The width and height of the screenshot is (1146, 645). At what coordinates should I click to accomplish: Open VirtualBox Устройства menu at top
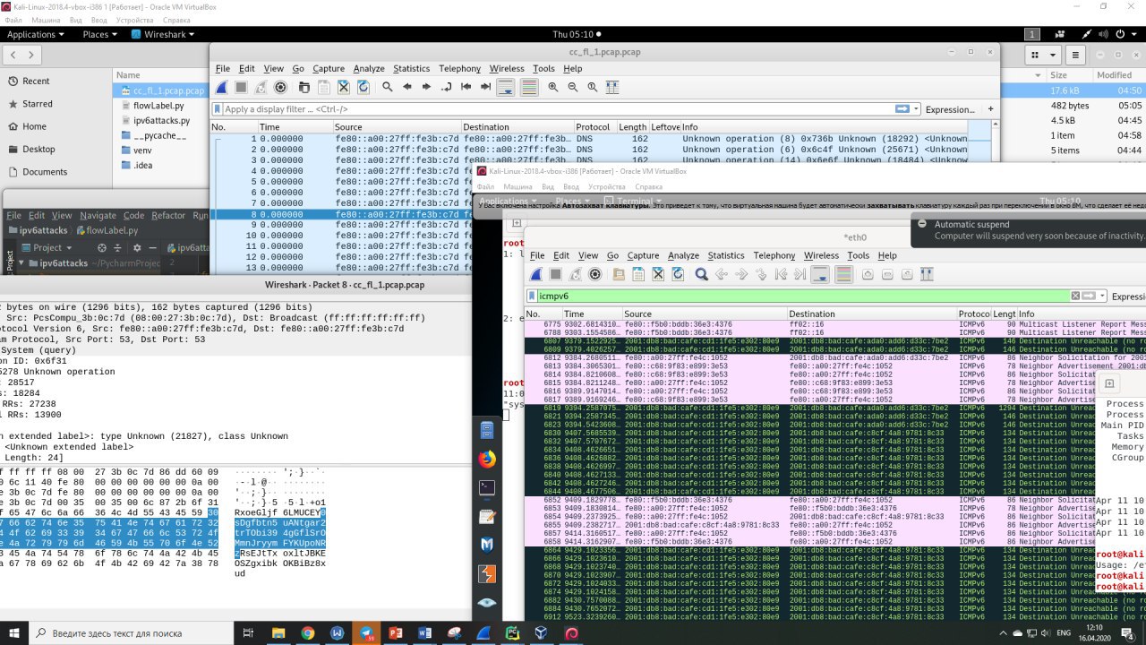pos(134,19)
